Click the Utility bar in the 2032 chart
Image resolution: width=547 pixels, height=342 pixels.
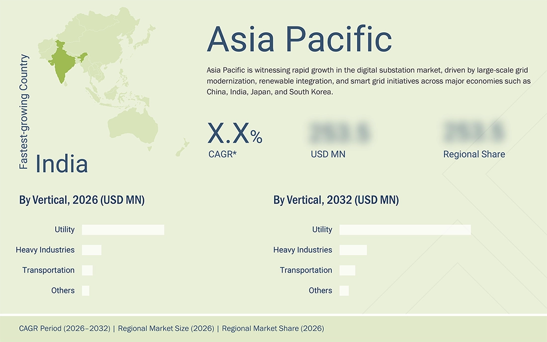pyautogui.click(x=405, y=230)
